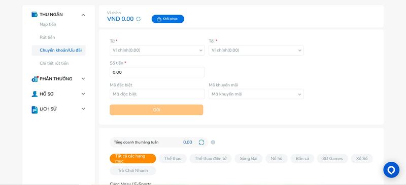Expand the Phần Thưởng section
Screen dimensions: 406x185
83,79
